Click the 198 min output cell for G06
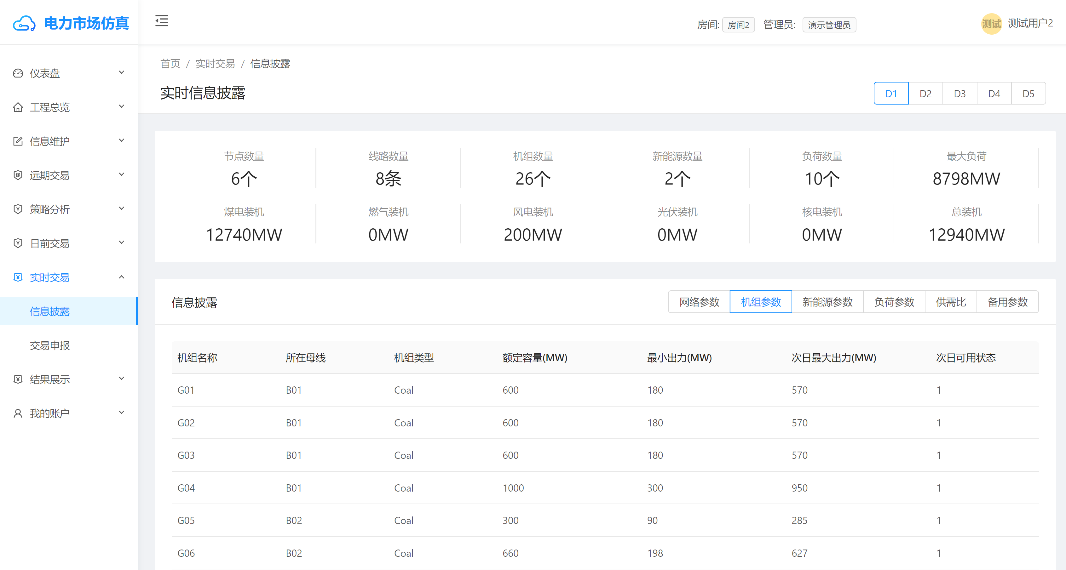The image size is (1066, 570). pyautogui.click(x=655, y=553)
